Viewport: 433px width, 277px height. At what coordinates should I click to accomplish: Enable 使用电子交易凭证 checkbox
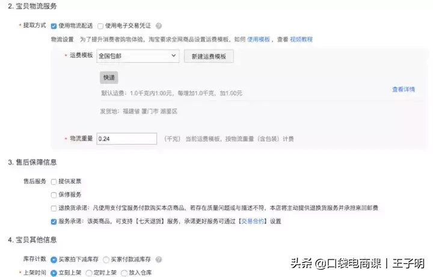coord(100,26)
